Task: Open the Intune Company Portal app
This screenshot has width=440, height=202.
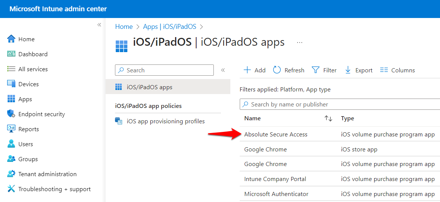Action: (275, 179)
